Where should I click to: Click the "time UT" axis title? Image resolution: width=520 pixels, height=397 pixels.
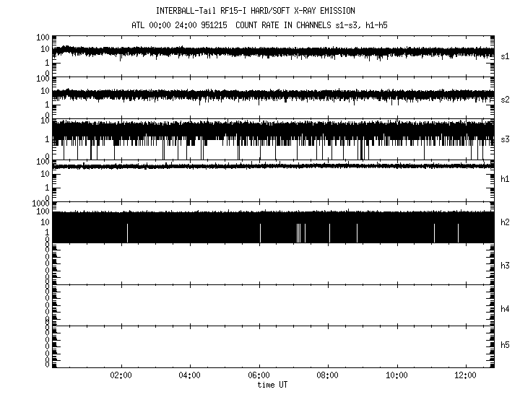pyautogui.click(x=272, y=385)
